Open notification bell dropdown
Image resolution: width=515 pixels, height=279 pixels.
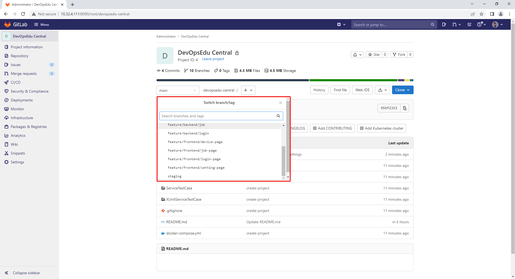click(357, 55)
